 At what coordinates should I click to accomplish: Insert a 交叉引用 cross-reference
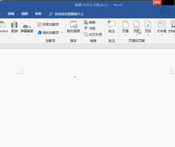(93, 35)
